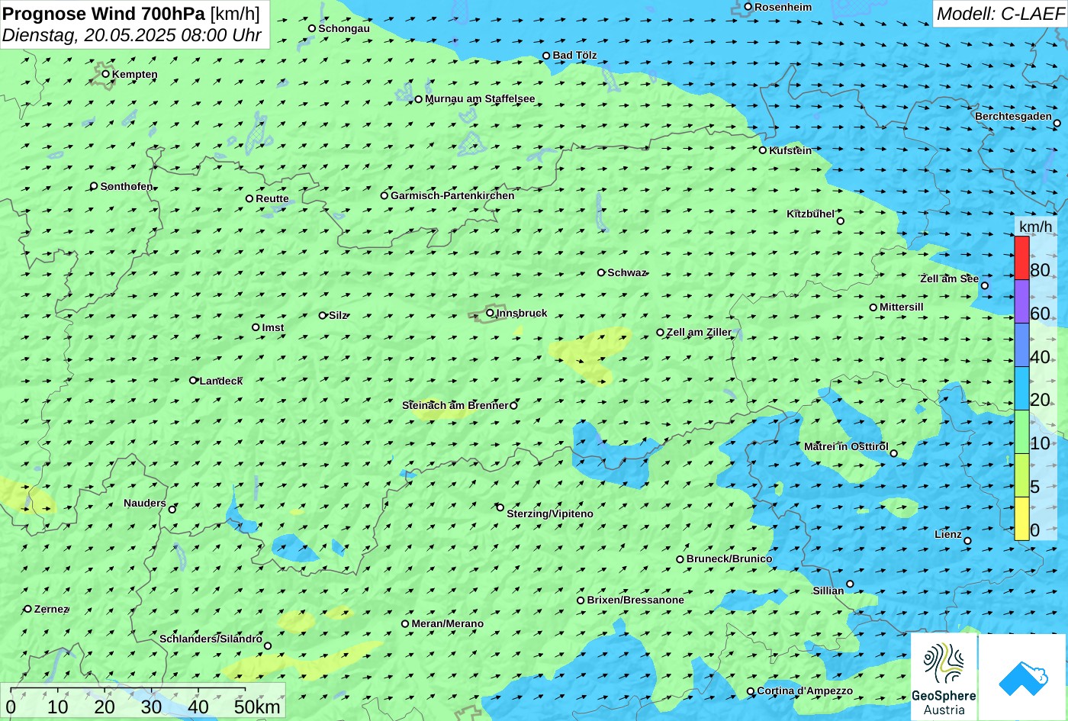Select the Innsbruck city marker

[490, 312]
